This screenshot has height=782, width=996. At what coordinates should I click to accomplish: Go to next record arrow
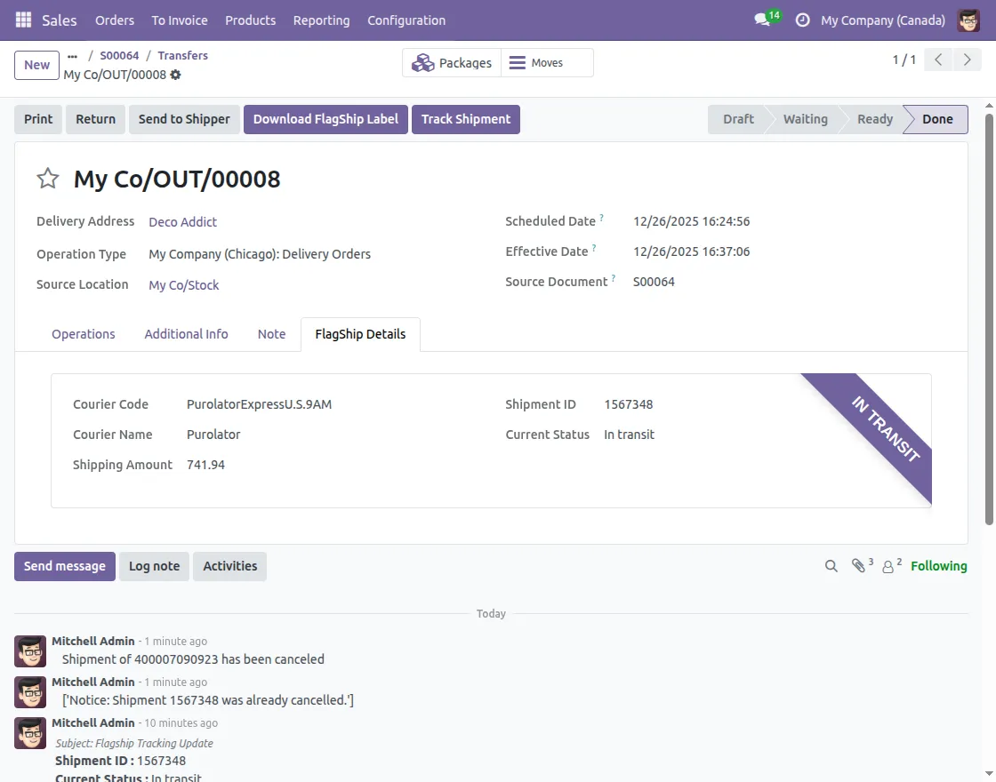966,60
